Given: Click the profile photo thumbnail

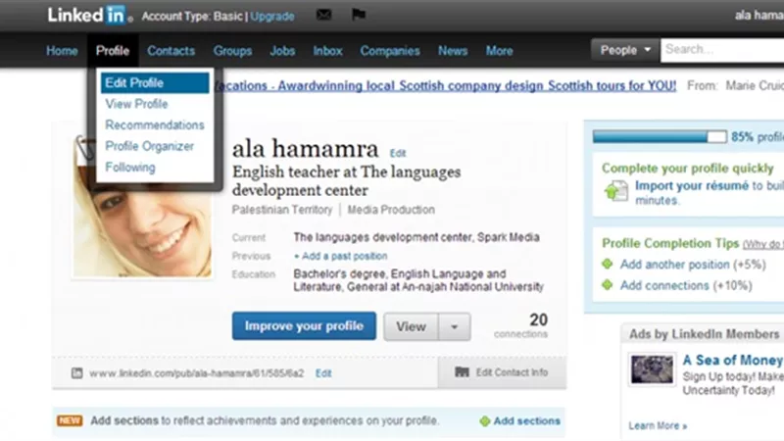Looking at the screenshot, I should pos(142,207).
